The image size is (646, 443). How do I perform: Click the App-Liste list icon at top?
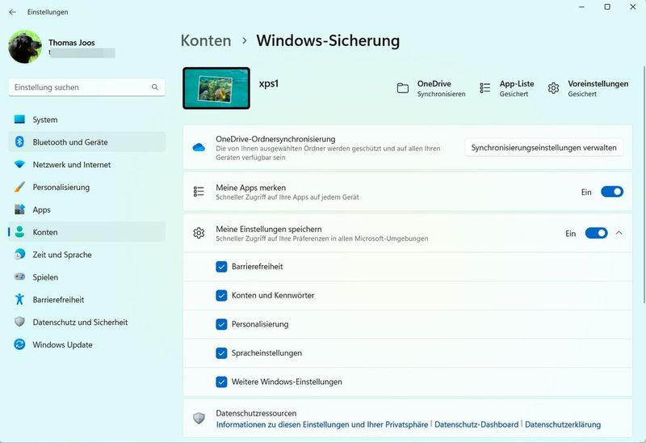pos(485,88)
